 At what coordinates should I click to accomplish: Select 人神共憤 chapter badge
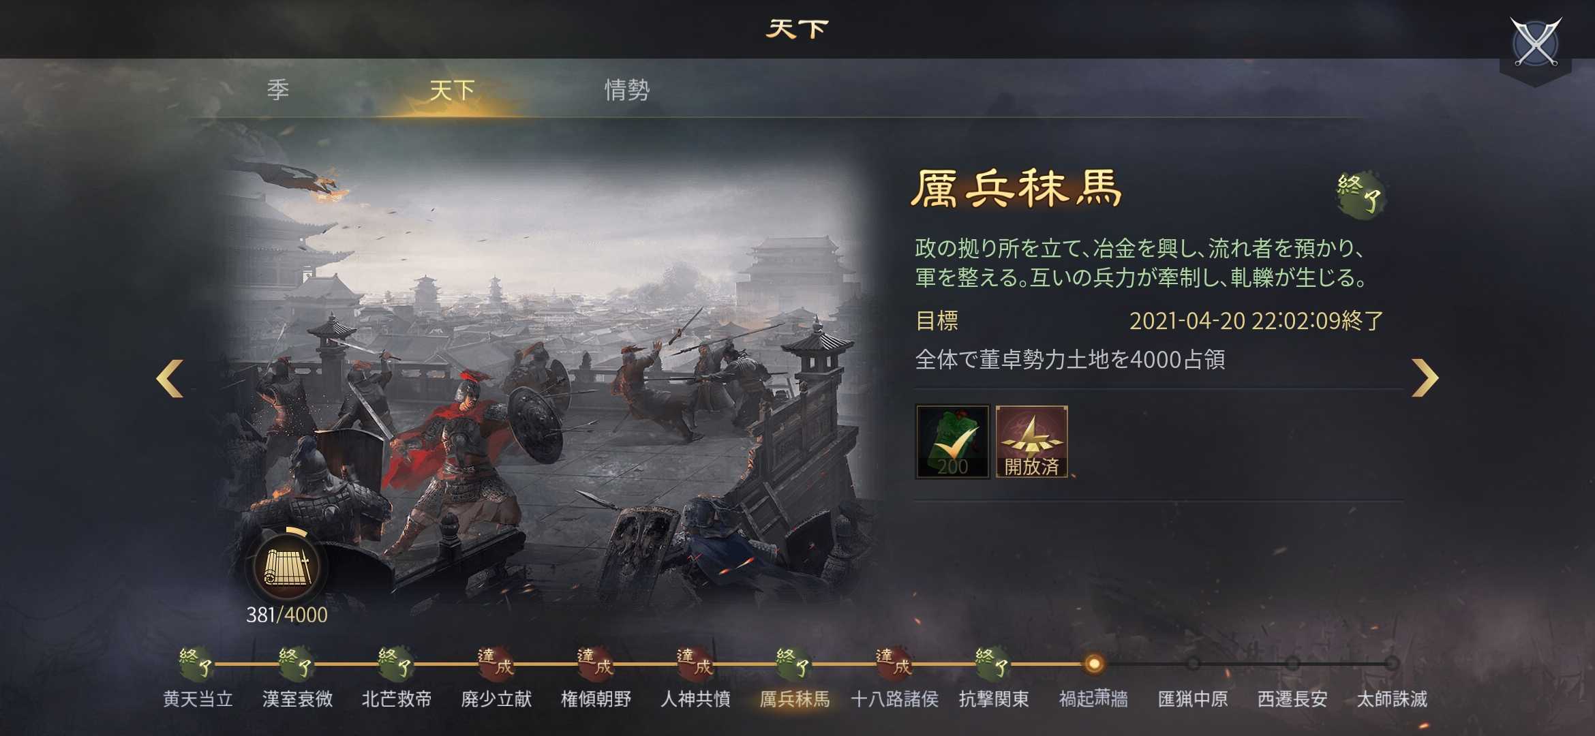coord(695,662)
